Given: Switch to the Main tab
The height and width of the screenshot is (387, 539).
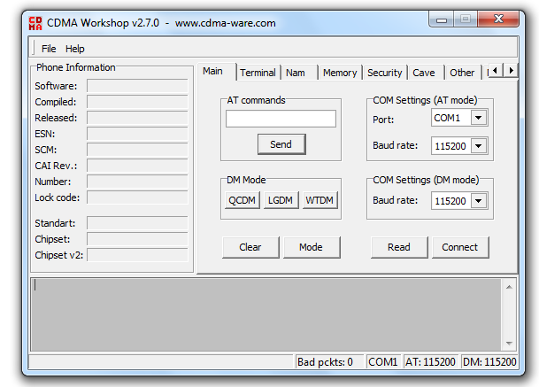Looking at the screenshot, I should (x=217, y=71).
